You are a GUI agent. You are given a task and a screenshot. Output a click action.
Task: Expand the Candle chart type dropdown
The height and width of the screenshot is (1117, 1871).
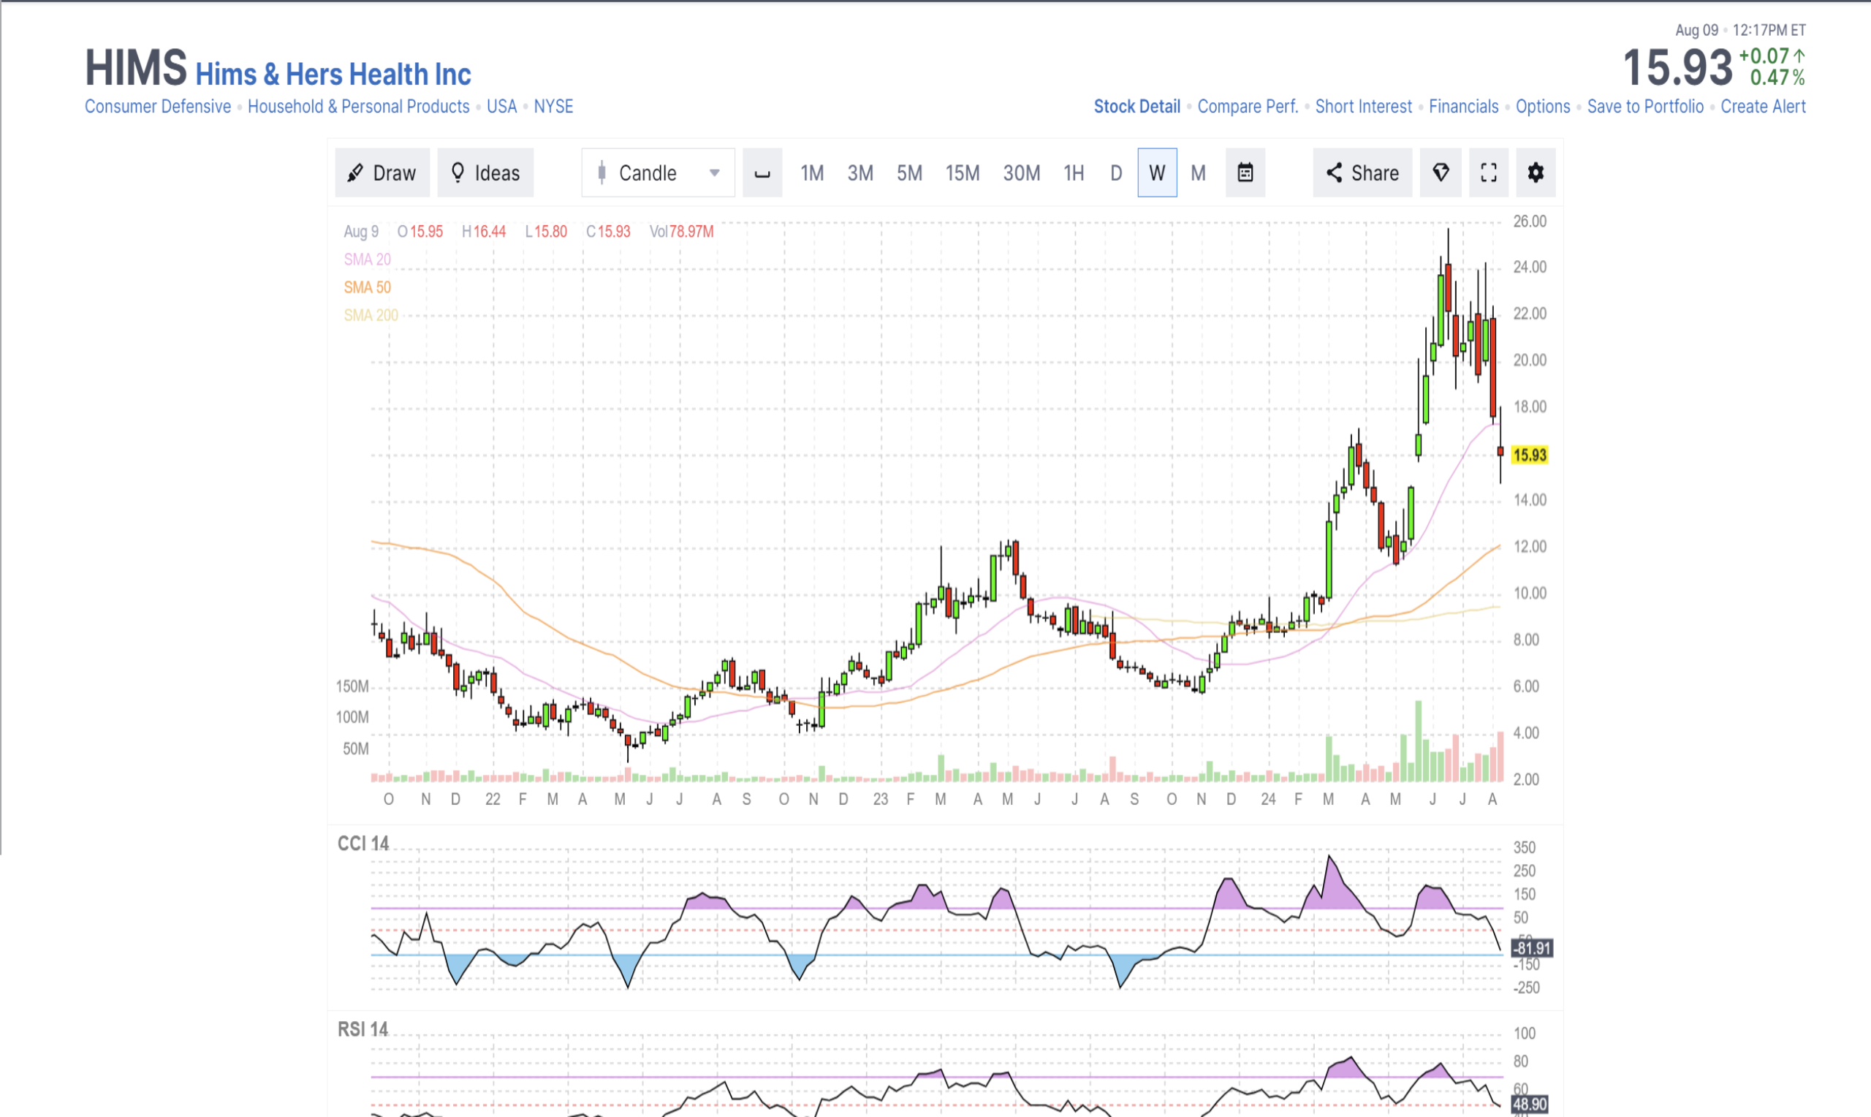point(659,173)
